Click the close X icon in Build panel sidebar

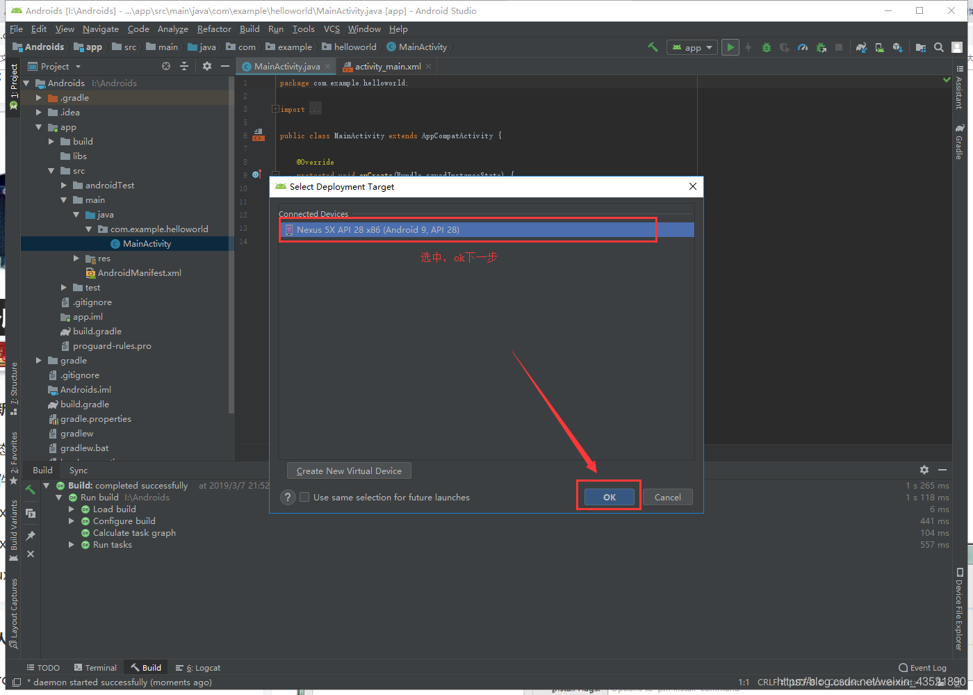pos(31,554)
